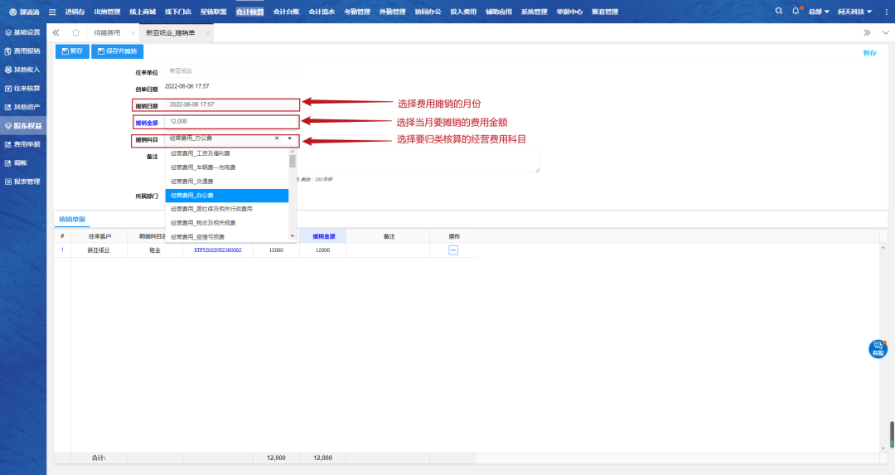Open document link DTFY2022052300002
This screenshot has height=475, width=895.
pyautogui.click(x=217, y=250)
